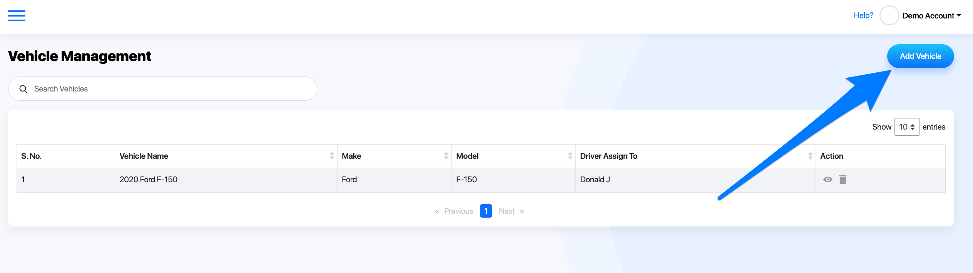Delete the 2020 Ford F-150 vehicle
This screenshot has width=973, height=273.
coord(843,180)
